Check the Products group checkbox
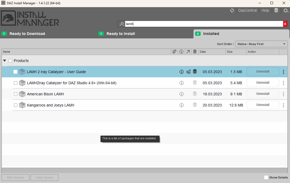Screen dimensions: 290x183 [10, 61]
